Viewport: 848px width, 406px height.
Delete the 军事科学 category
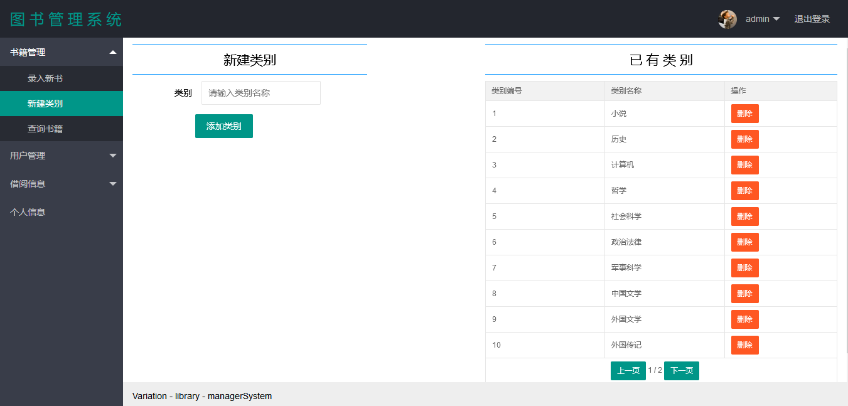744,268
